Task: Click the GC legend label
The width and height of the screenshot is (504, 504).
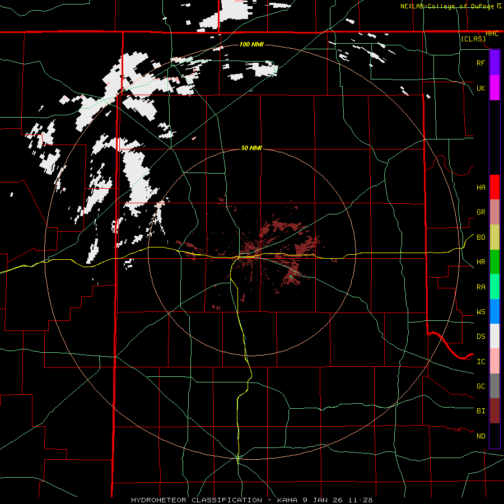Action: (480, 386)
